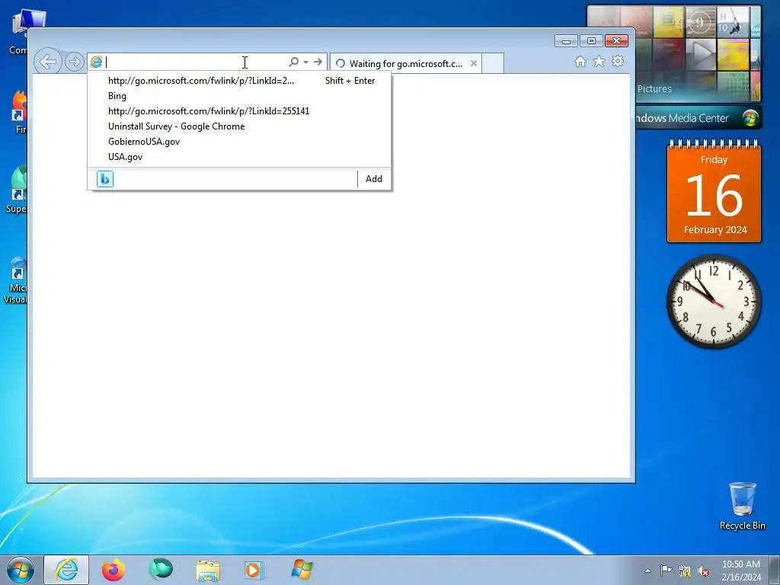Click the analog clock gadget
The width and height of the screenshot is (780, 585).
click(x=714, y=302)
